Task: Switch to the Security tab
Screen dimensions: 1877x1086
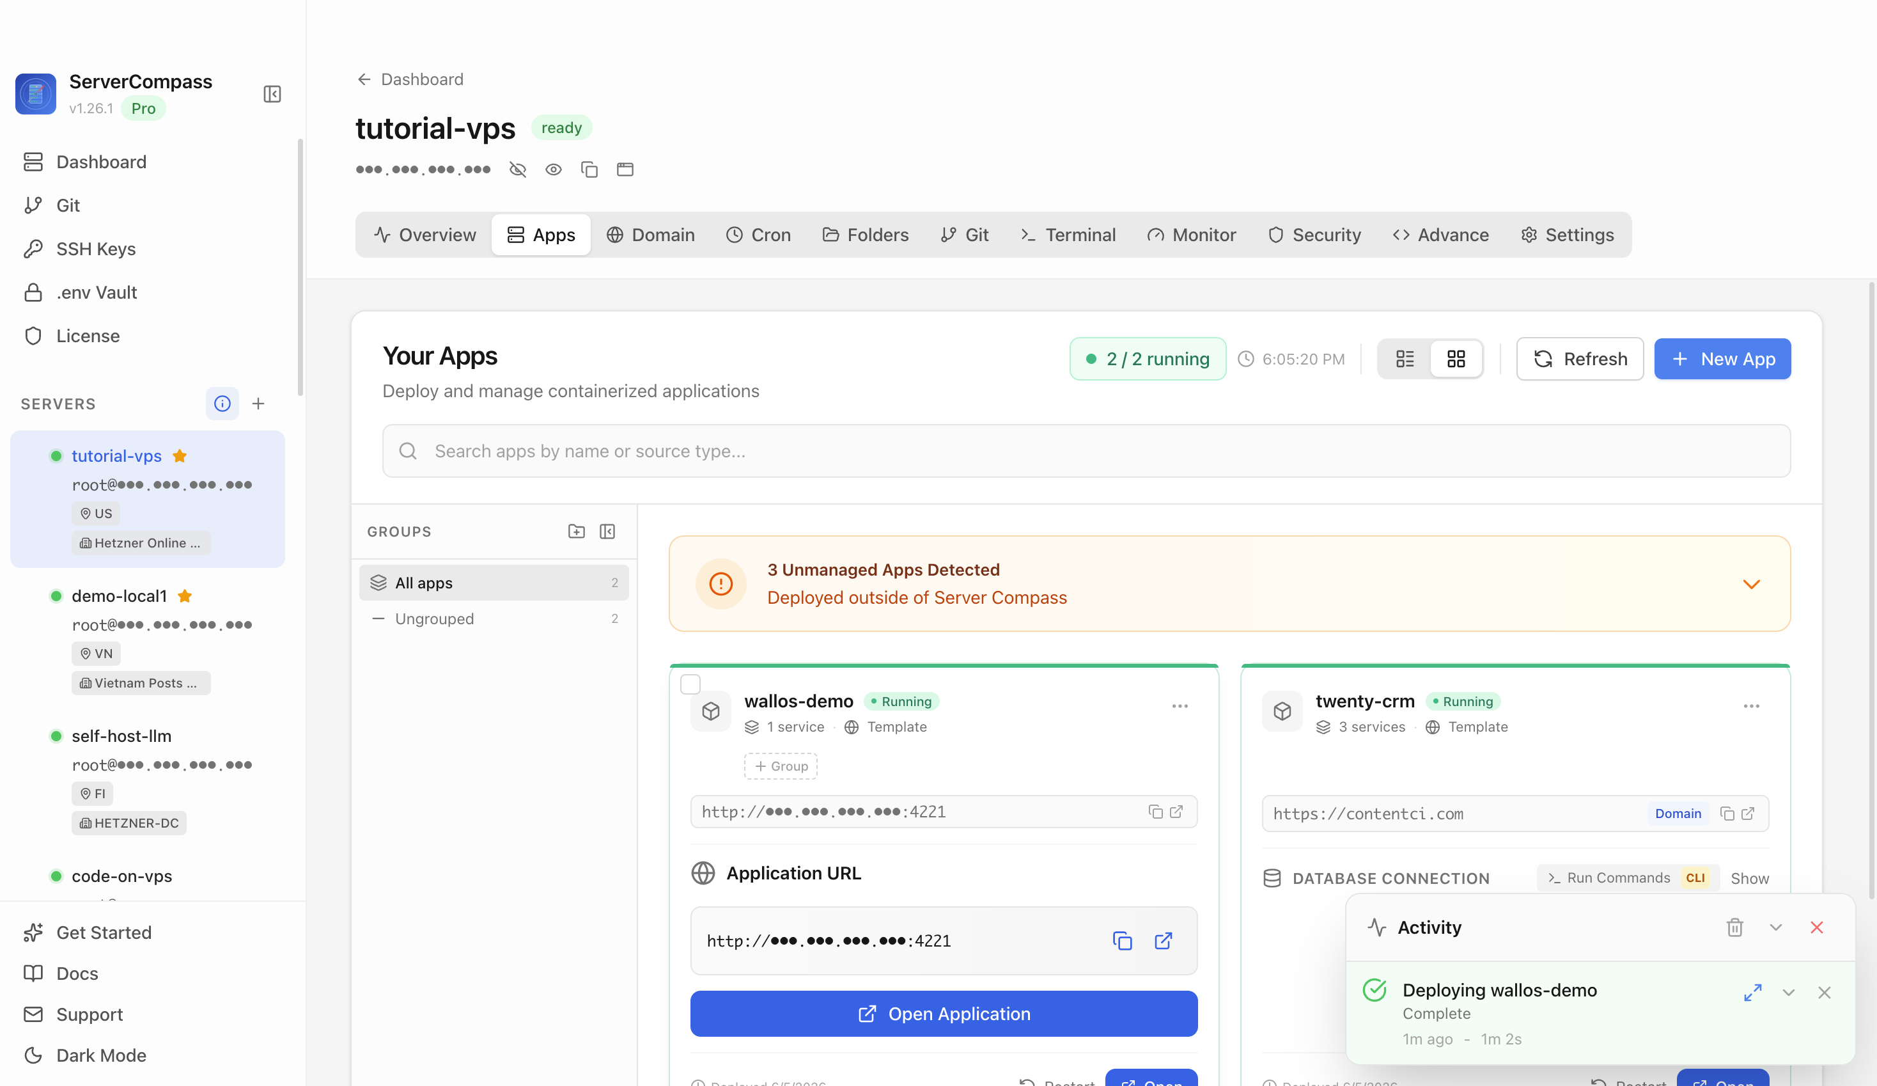Action: pyautogui.click(x=1314, y=235)
